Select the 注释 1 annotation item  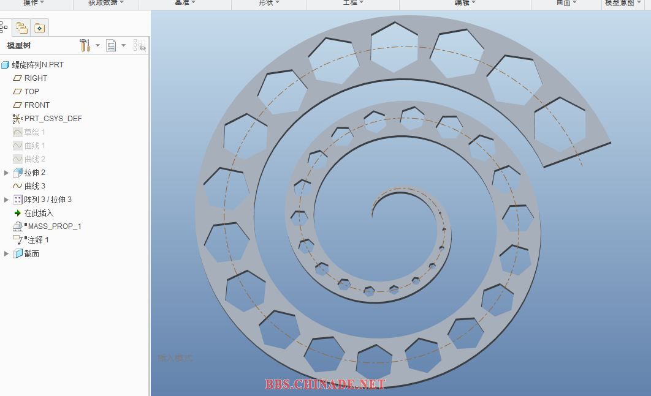pyautogui.click(x=37, y=240)
